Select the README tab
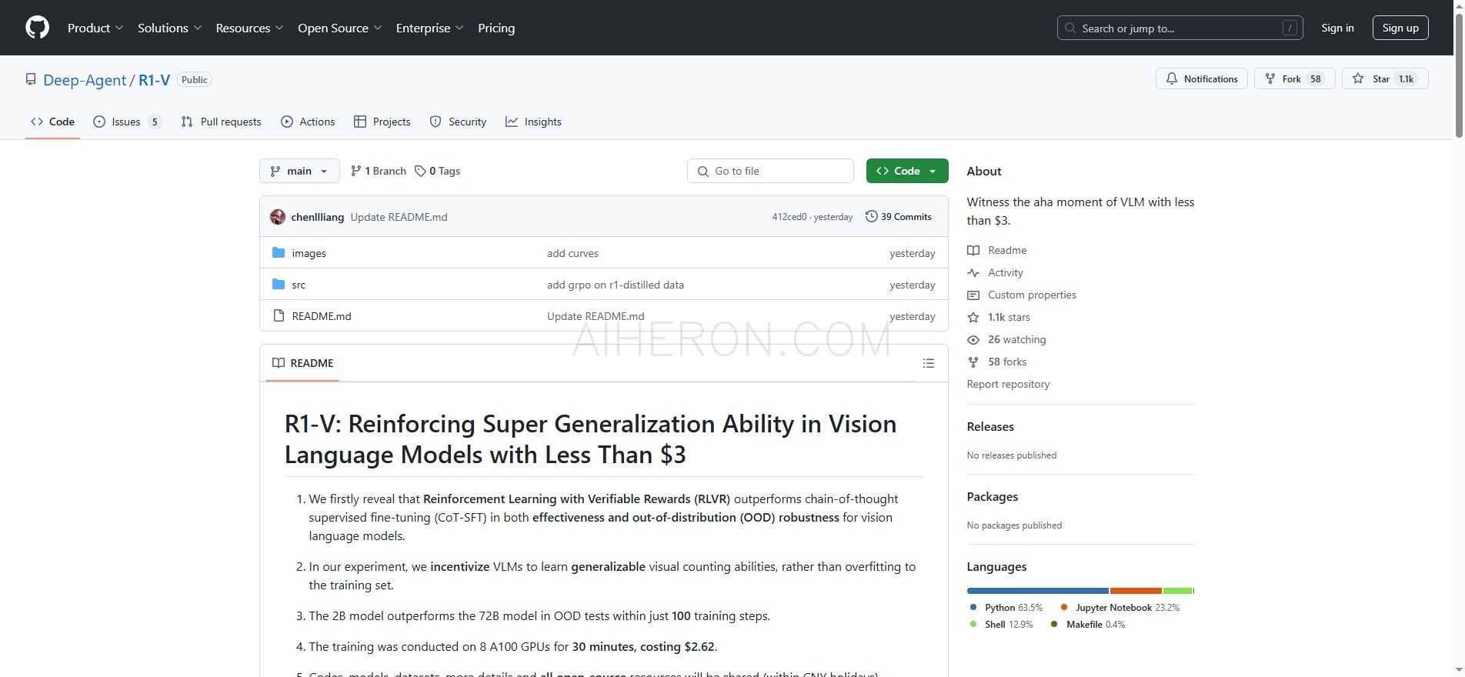This screenshot has width=1465, height=677. click(x=303, y=363)
